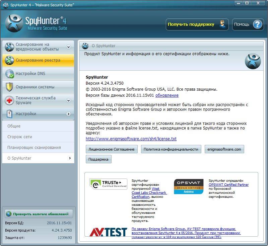Click the System Guards shield icon
The width and height of the screenshot is (268, 246).
tap(9, 87)
